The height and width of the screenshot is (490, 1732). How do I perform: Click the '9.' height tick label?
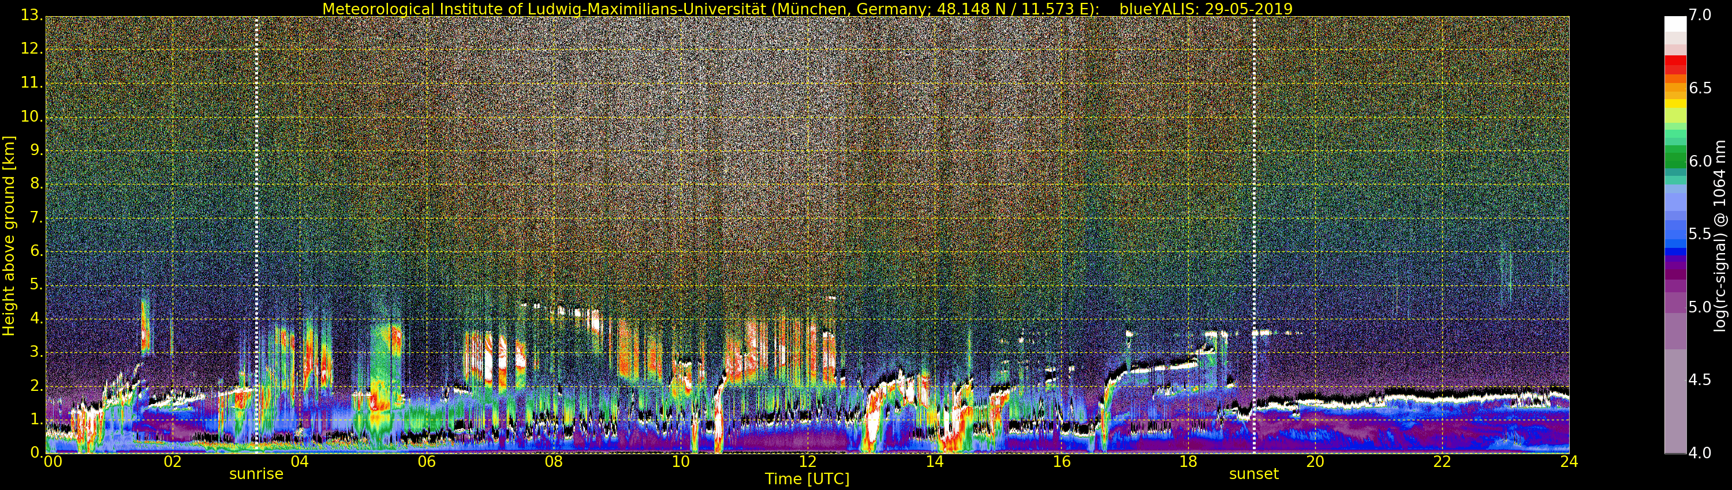36,150
